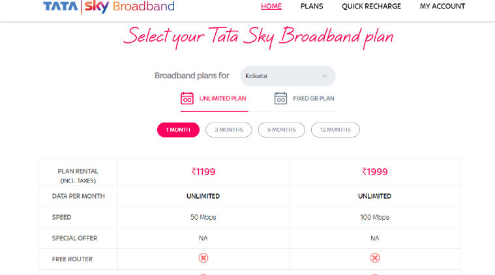
Task: Select the 1 Month duration option
Action: point(178,130)
